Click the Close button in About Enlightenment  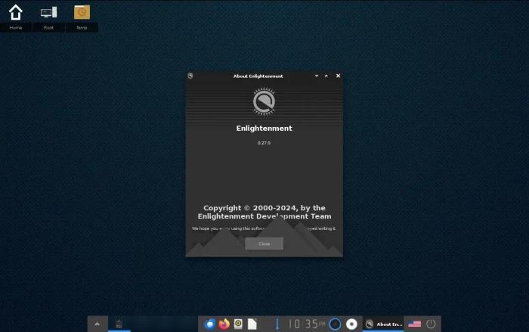(x=264, y=244)
